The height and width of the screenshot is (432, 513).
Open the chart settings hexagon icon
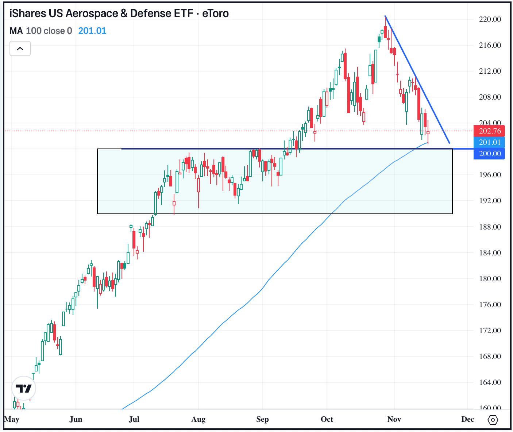click(x=492, y=420)
